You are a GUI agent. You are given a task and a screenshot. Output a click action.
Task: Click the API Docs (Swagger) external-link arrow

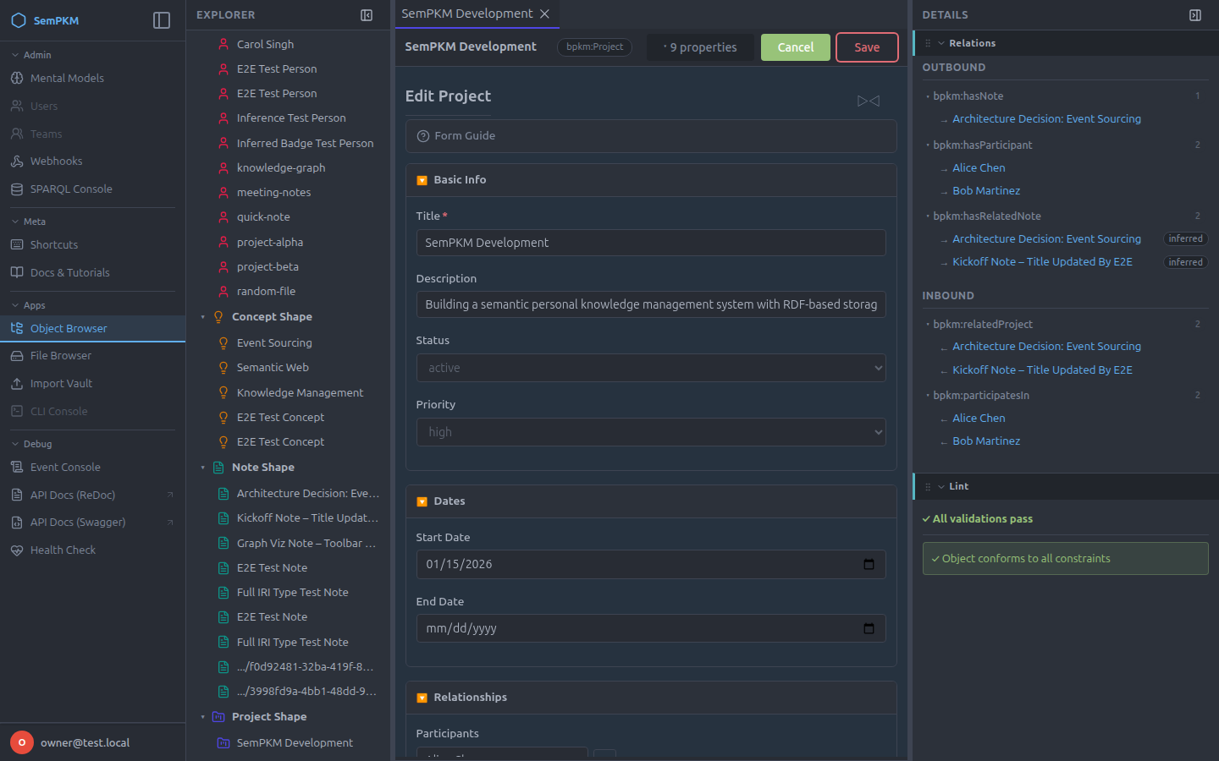click(x=170, y=523)
